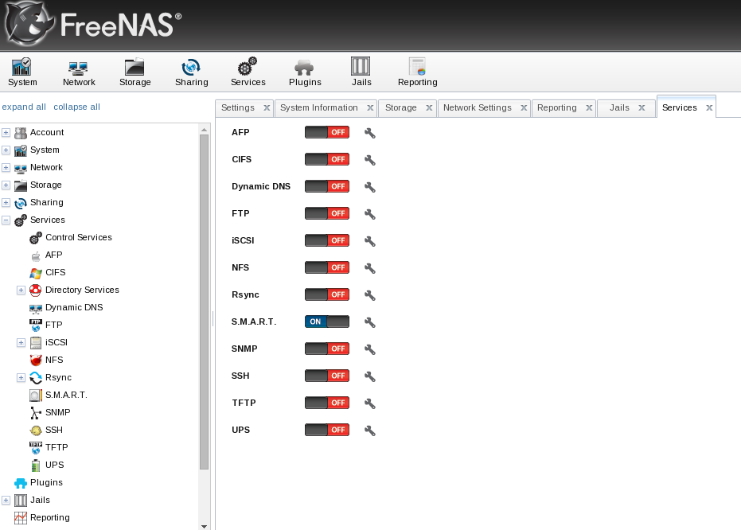Click the expand all link
The height and width of the screenshot is (530, 741).
pos(24,107)
